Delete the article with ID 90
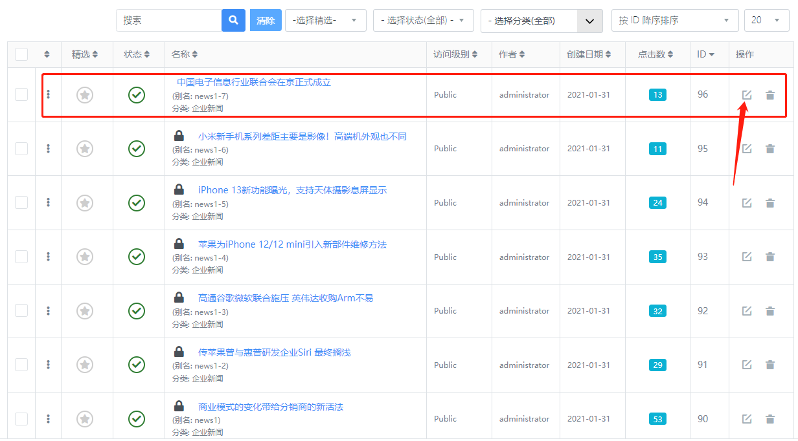 [x=770, y=419]
